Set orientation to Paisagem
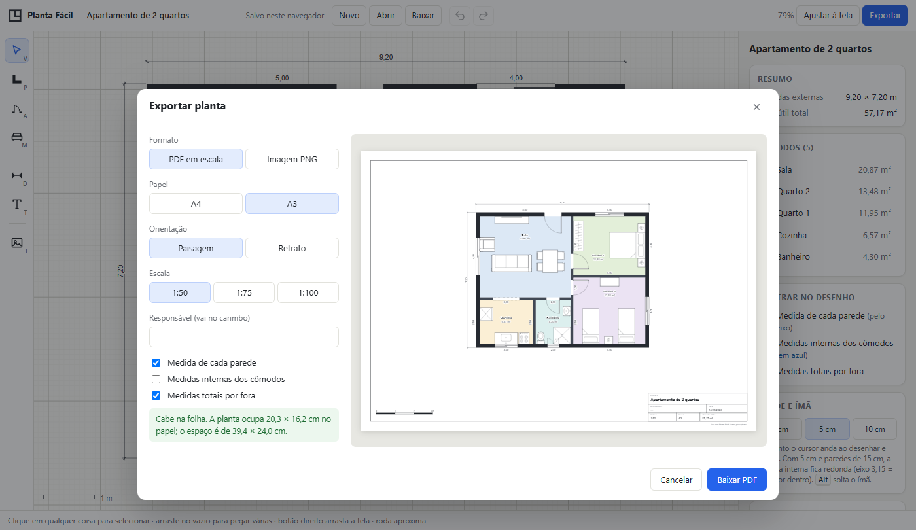 point(196,248)
